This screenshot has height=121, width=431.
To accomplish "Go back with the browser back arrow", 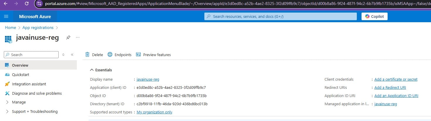I will point(6,4).
